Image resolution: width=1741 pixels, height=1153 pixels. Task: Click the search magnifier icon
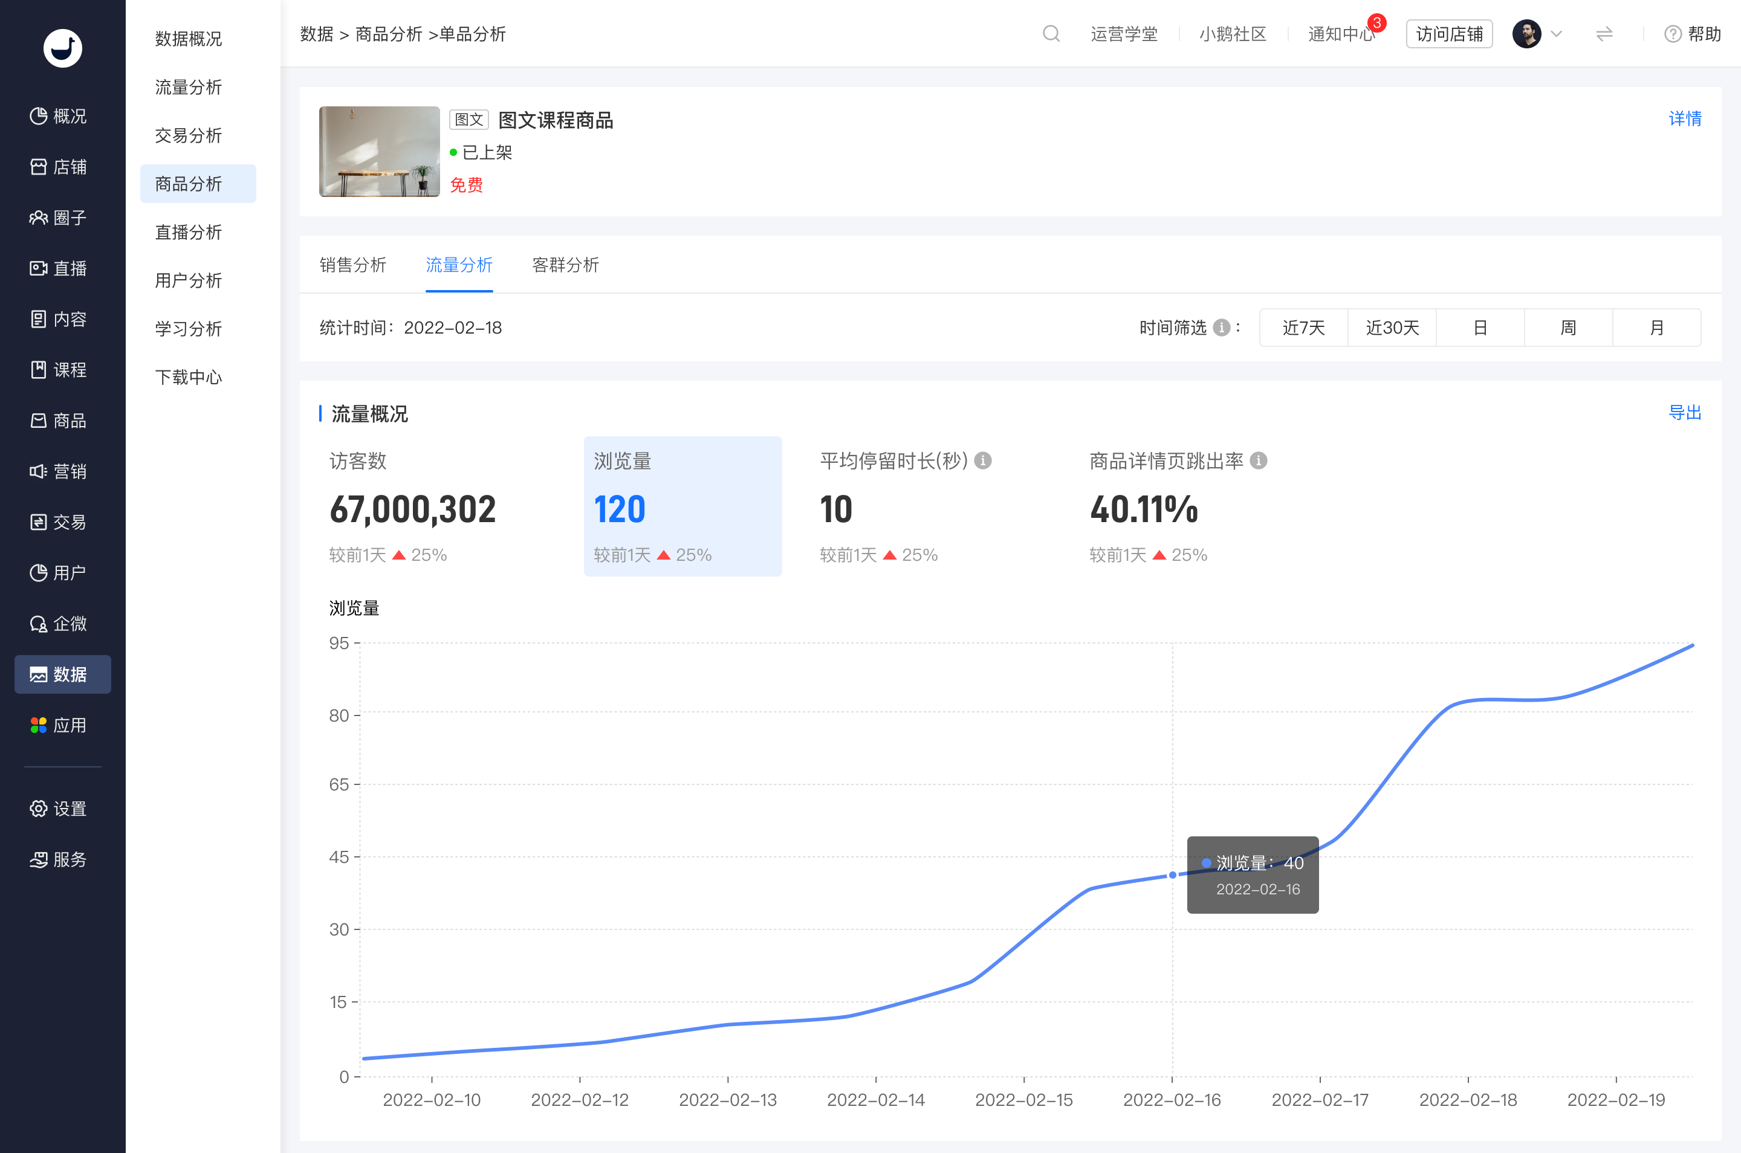pyautogui.click(x=1051, y=34)
